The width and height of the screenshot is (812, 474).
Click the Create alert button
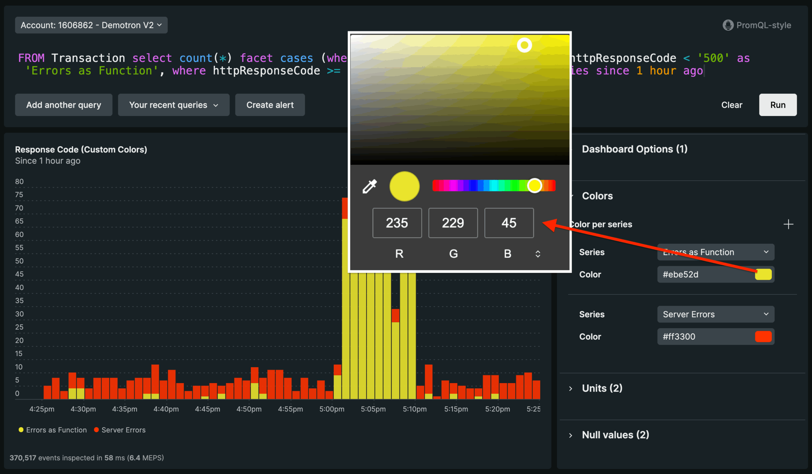tap(270, 105)
